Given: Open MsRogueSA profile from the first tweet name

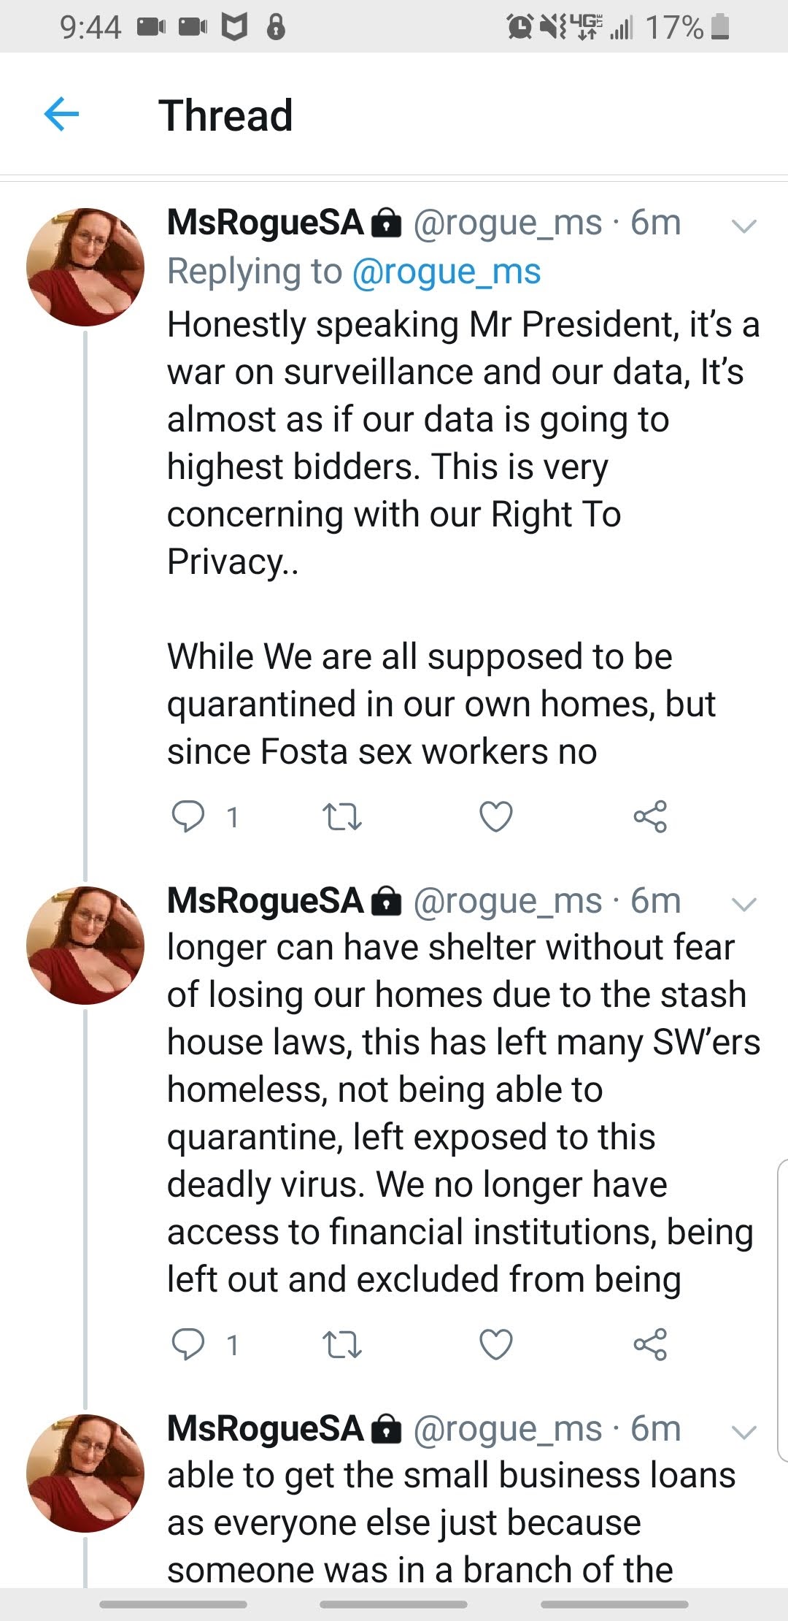Looking at the screenshot, I should pyautogui.click(x=265, y=223).
